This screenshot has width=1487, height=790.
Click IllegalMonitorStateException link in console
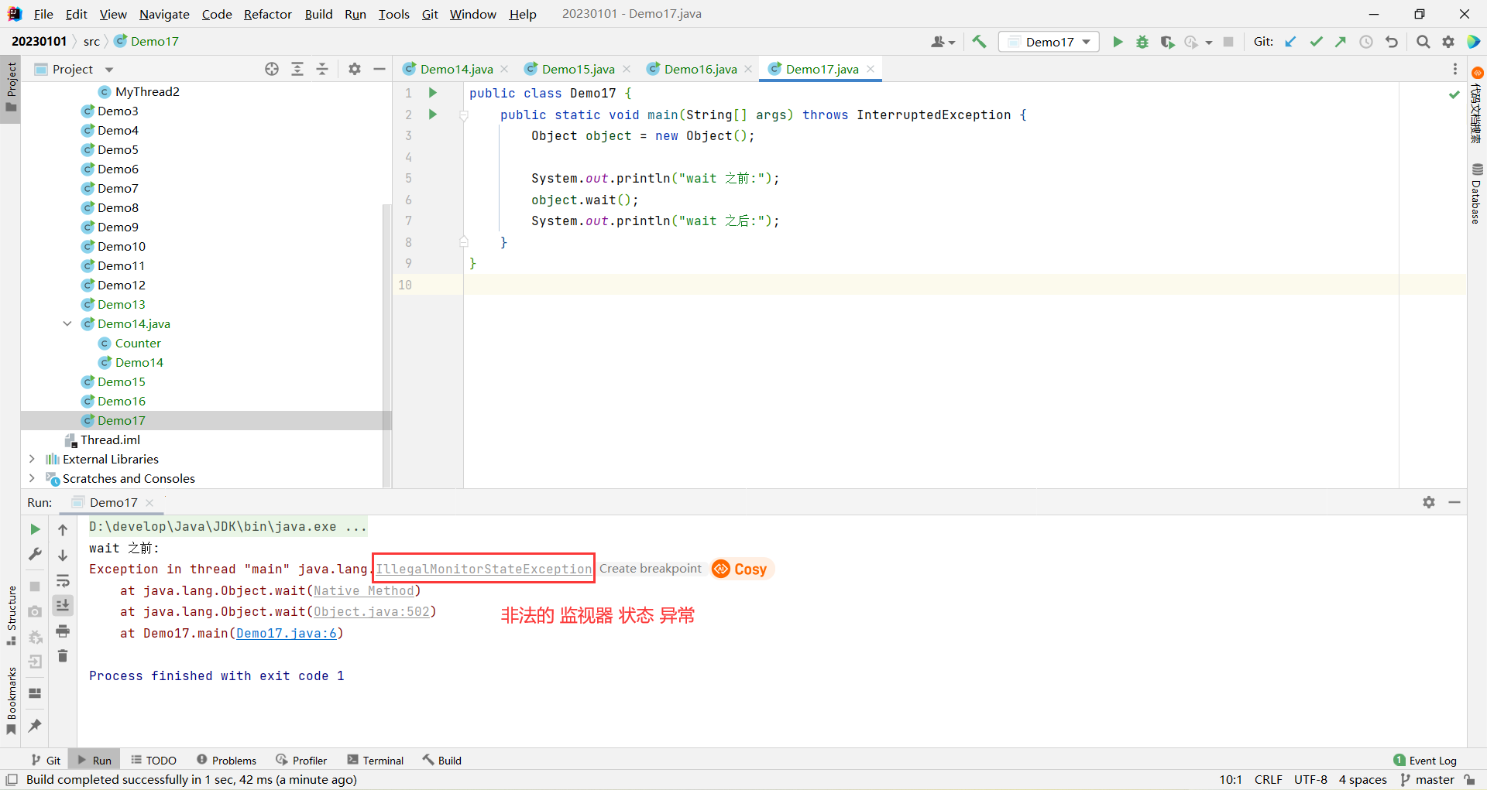[483, 569]
